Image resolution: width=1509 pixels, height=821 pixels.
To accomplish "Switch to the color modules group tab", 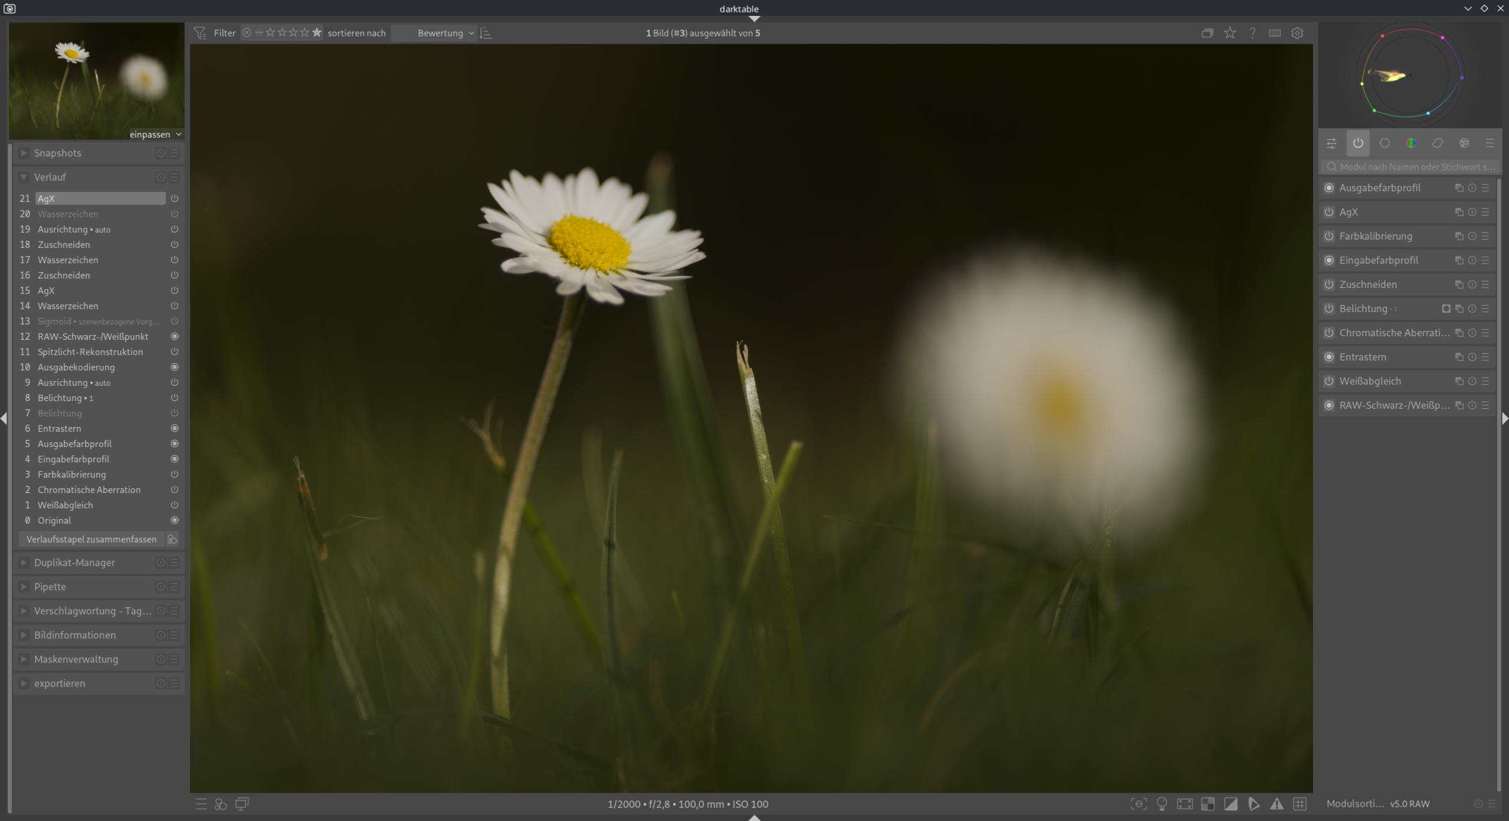I will pos(1411,143).
